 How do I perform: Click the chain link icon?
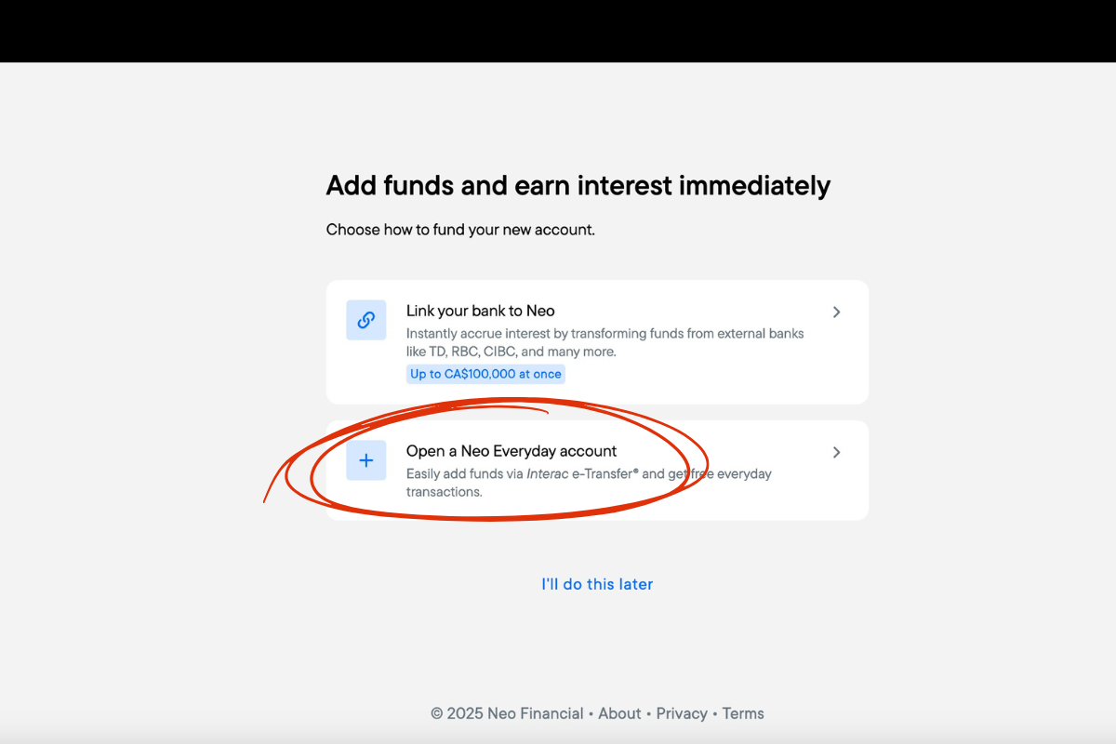366,320
